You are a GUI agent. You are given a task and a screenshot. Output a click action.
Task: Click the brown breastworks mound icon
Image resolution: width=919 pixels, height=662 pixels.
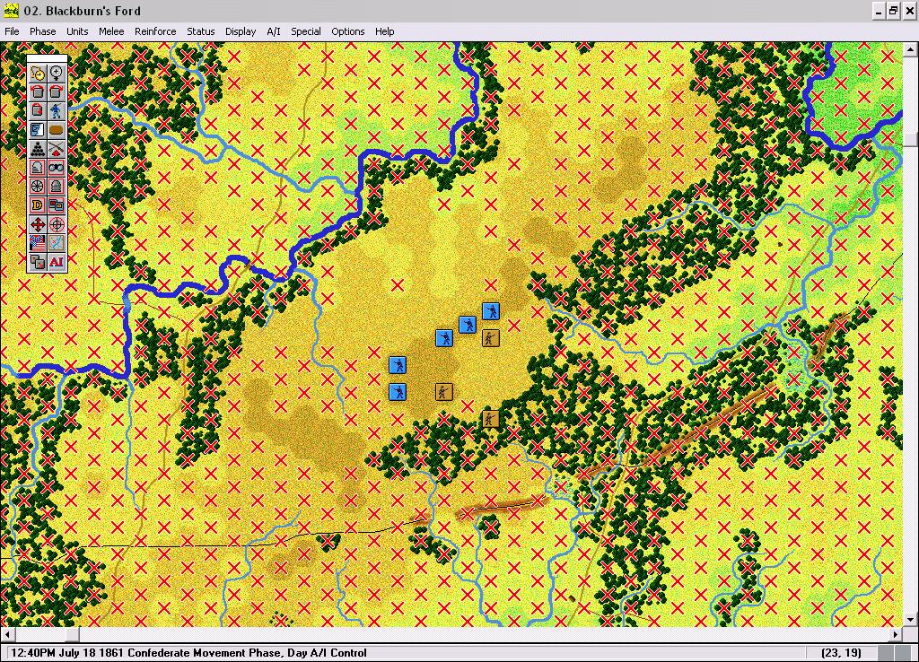(57, 129)
